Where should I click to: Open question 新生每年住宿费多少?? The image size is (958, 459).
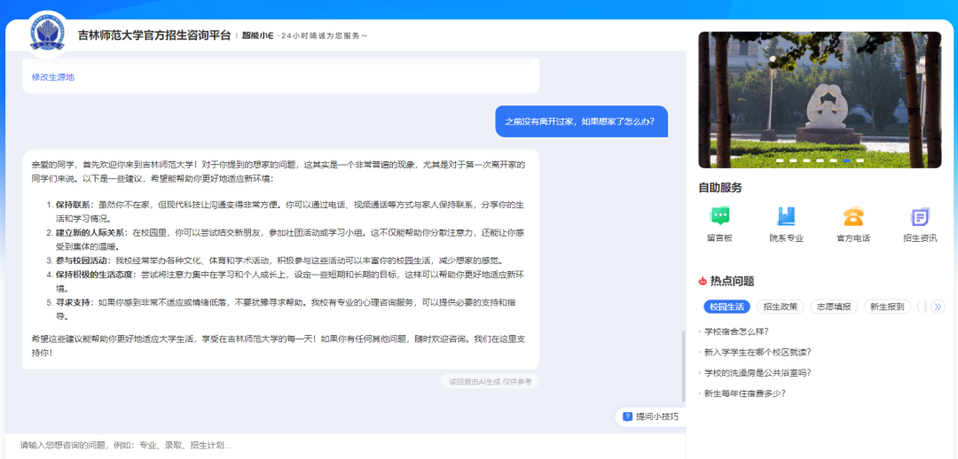coord(744,393)
